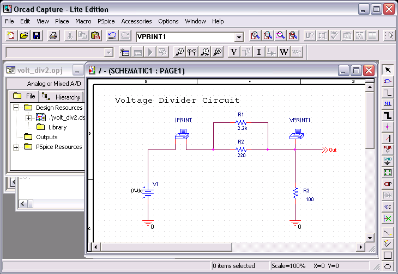Viewport: 398px width, 274px height.
Task: Undo the last action
Action: tap(112, 36)
